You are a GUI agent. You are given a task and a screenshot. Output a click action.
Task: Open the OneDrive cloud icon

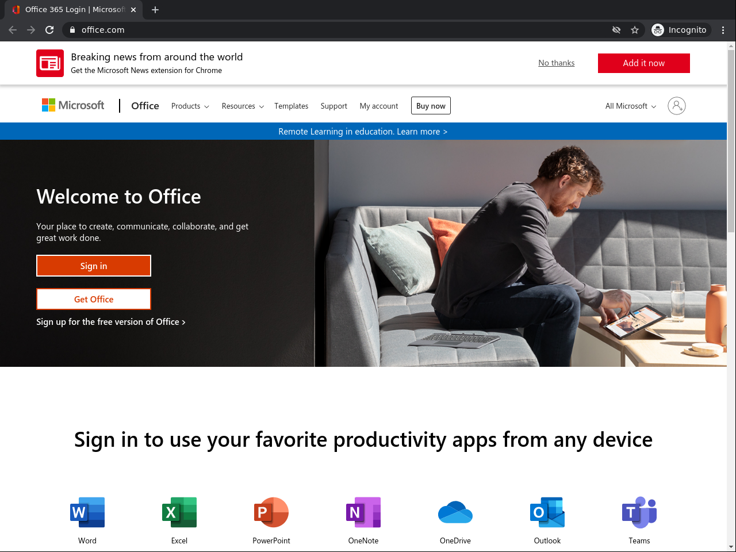coord(455,512)
